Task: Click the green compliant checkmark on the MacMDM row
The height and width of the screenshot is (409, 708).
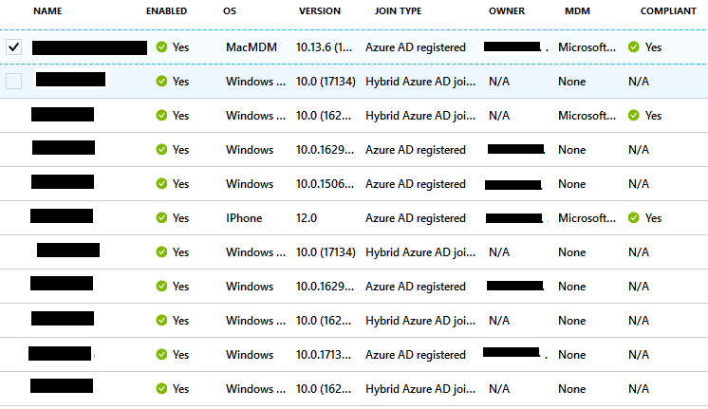Action: (633, 46)
